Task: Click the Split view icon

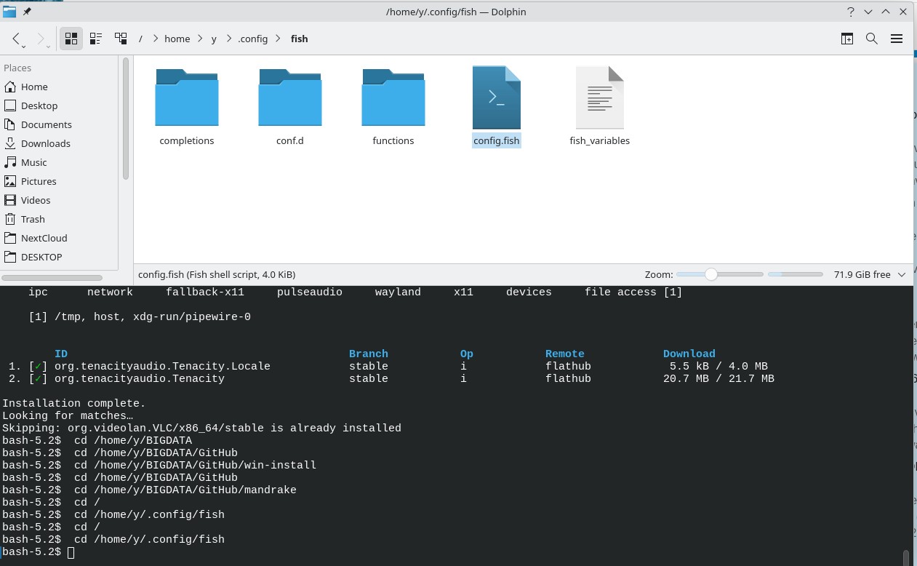Action: (x=847, y=39)
